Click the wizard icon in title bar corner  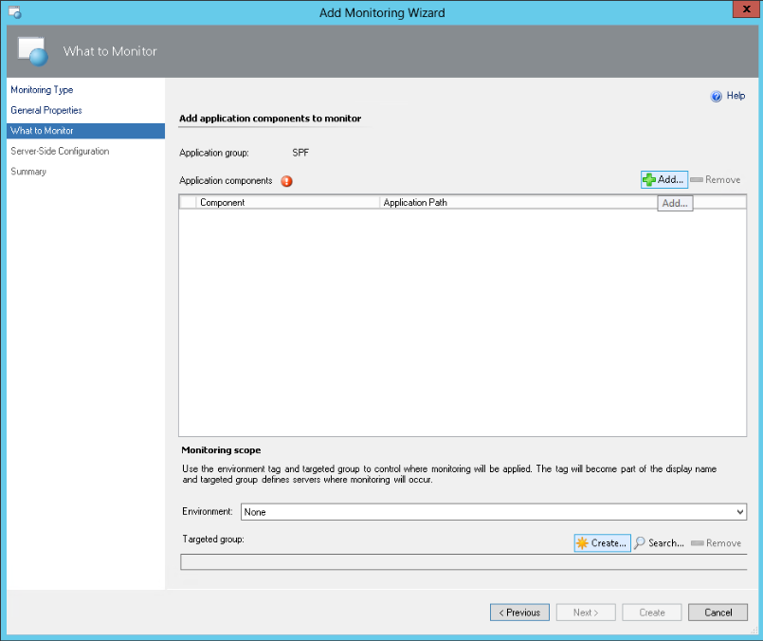14,13
